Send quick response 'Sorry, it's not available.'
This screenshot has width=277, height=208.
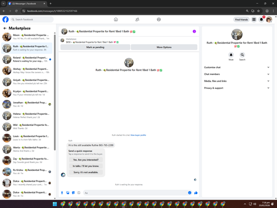click(86, 173)
